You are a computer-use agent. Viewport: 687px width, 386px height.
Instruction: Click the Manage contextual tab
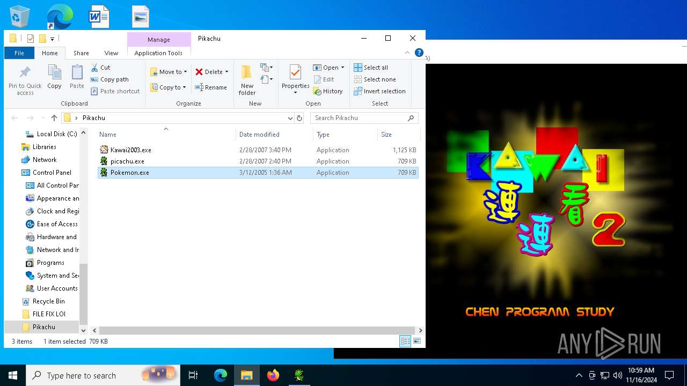coord(159,40)
